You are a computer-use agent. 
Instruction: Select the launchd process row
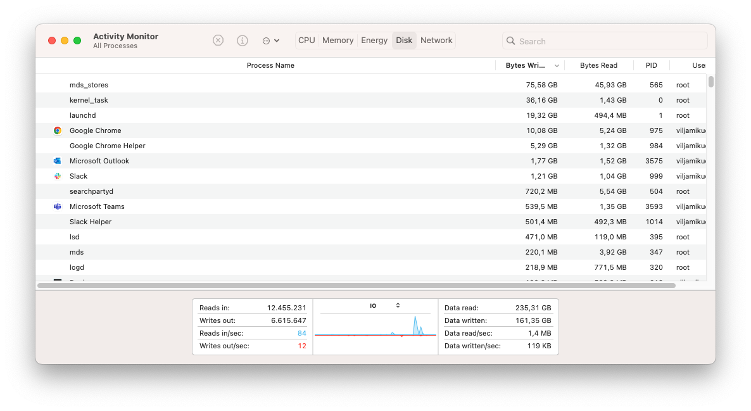pyautogui.click(x=371, y=115)
